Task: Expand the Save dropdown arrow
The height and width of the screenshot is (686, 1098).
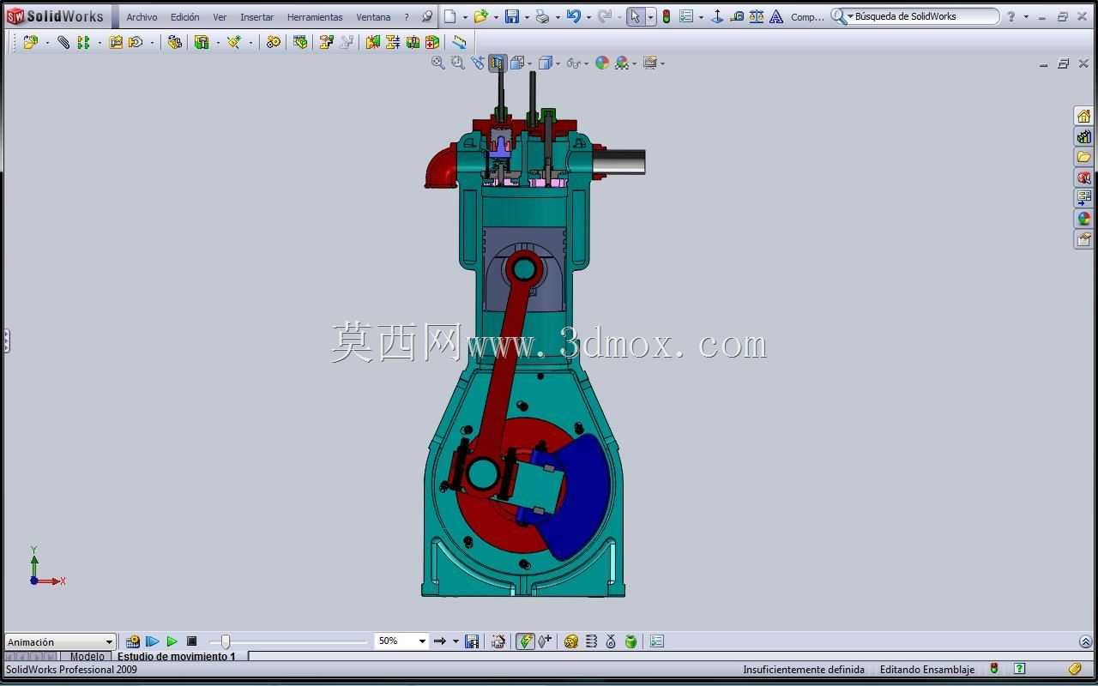Action: 526,16
